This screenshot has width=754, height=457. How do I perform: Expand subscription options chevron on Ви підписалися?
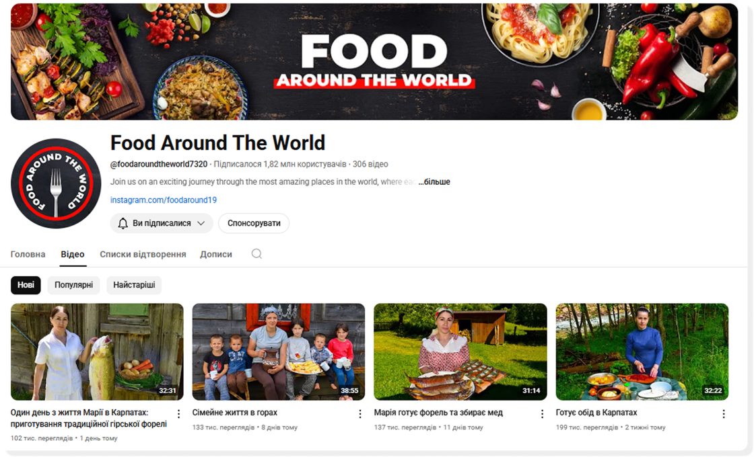pos(201,223)
